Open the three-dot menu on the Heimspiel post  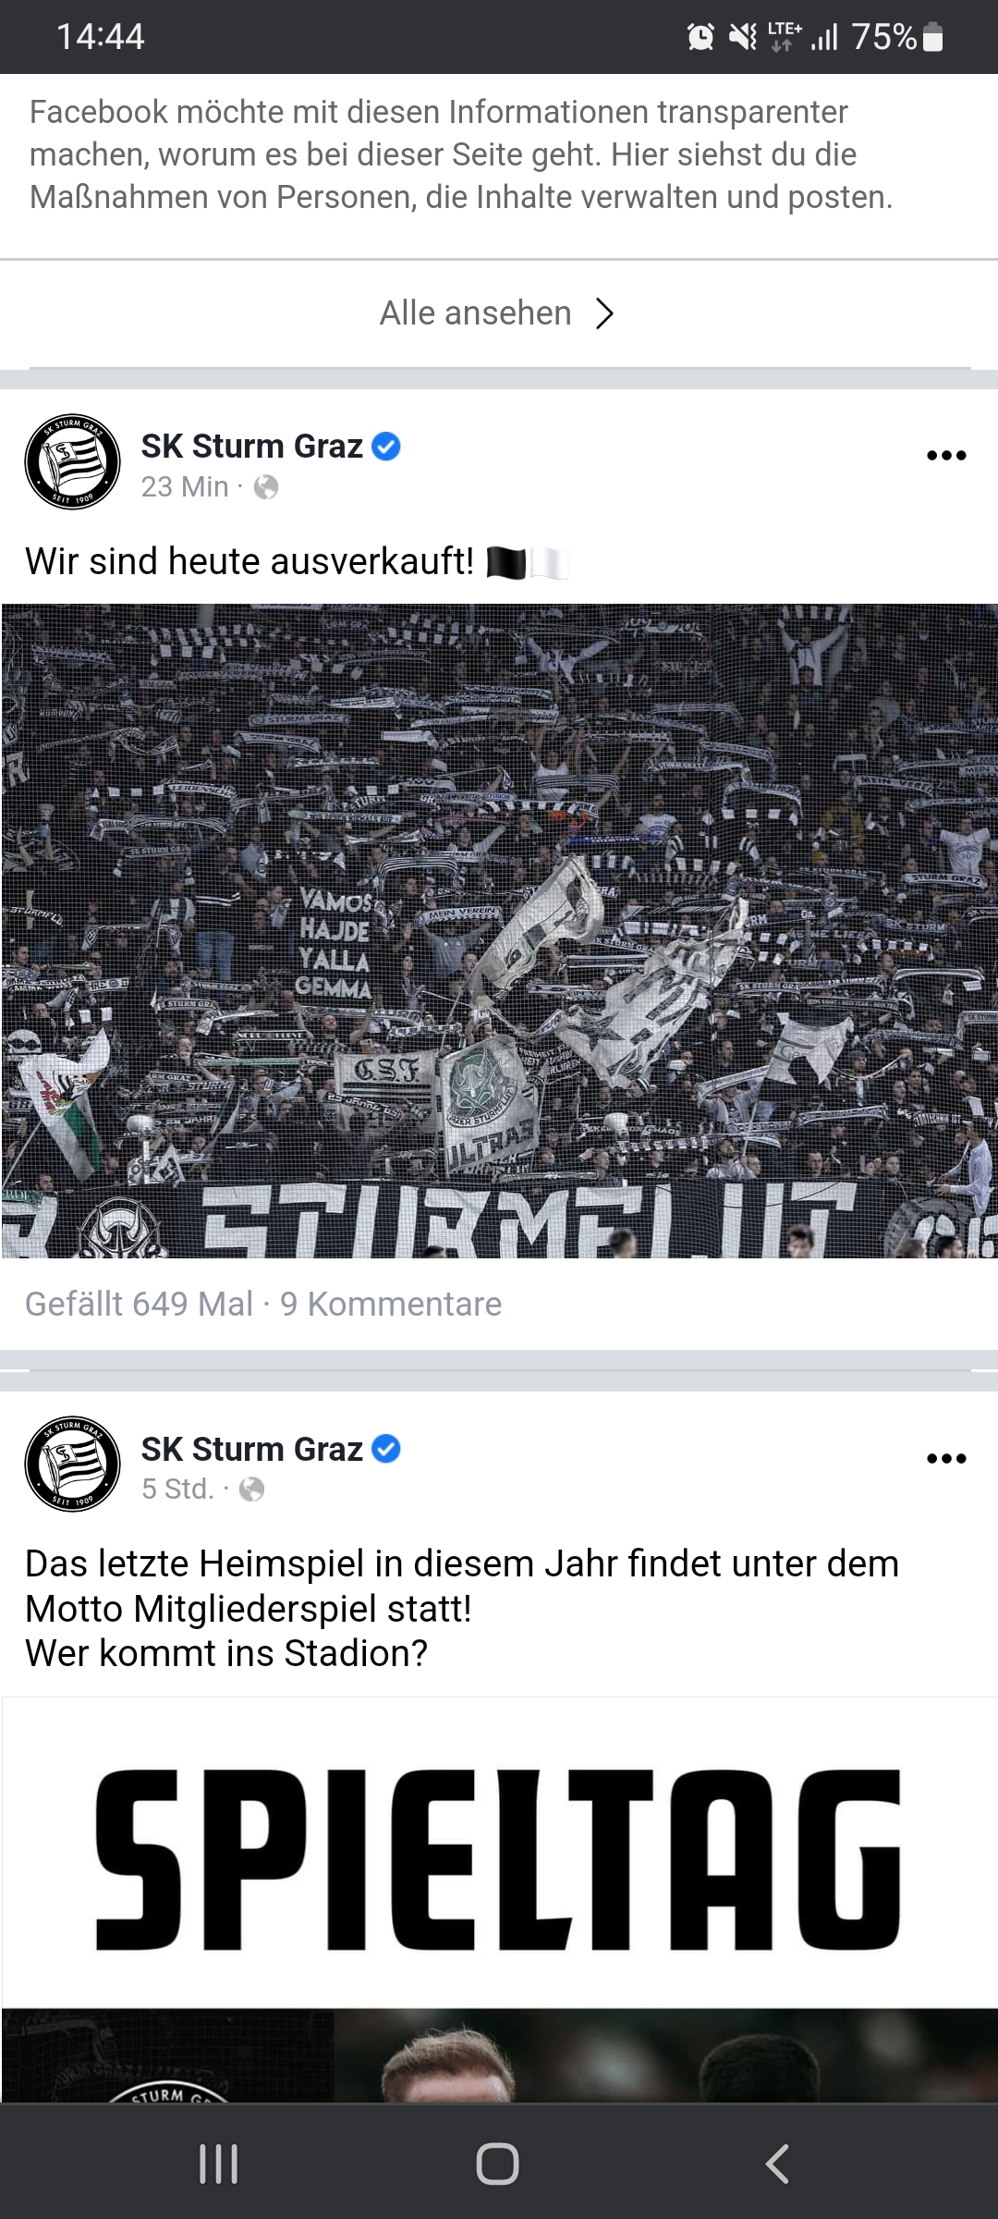pyautogui.click(x=946, y=1458)
